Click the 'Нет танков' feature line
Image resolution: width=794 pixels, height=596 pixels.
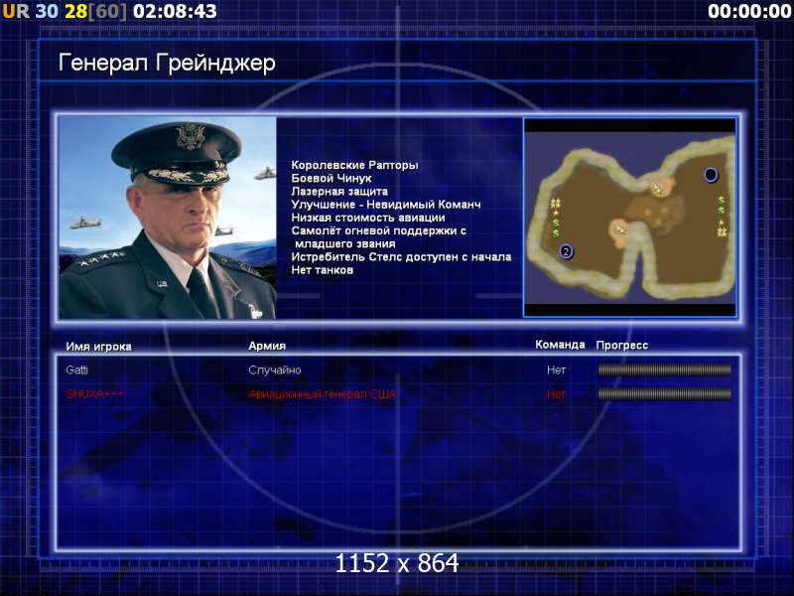click(322, 270)
